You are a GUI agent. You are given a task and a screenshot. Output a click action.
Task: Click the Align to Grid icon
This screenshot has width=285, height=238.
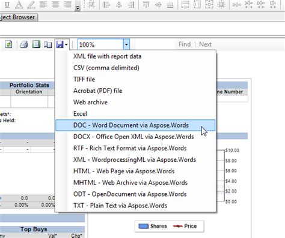point(91,4)
